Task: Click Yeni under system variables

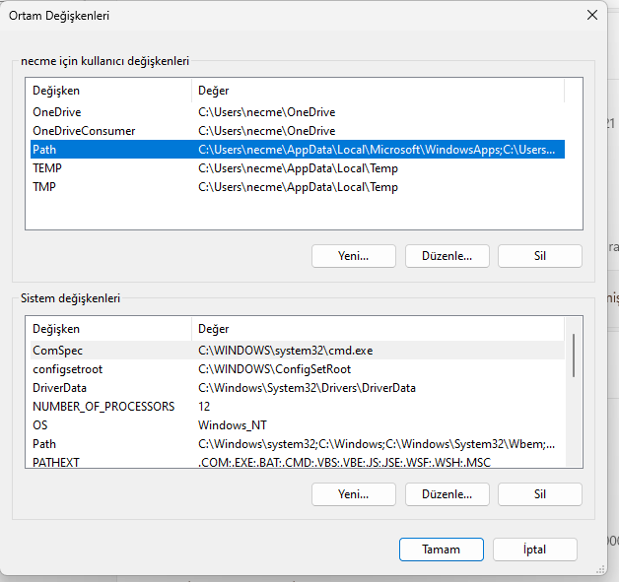Action: point(353,494)
